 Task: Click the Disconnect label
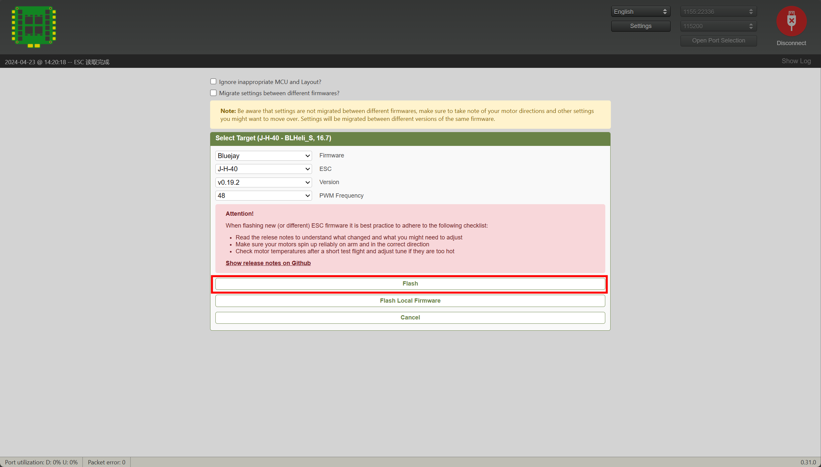click(791, 43)
